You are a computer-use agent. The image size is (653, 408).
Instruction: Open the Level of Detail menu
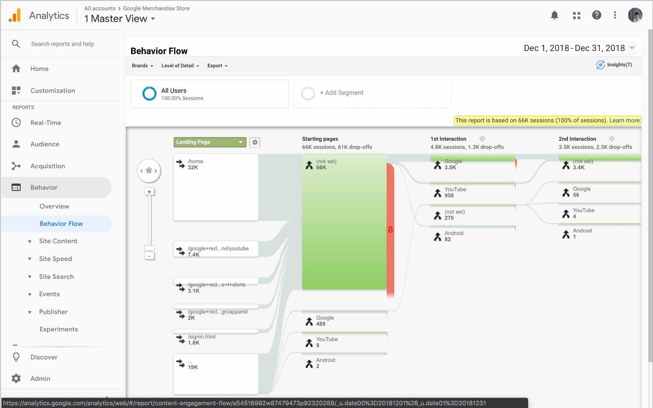(x=180, y=66)
